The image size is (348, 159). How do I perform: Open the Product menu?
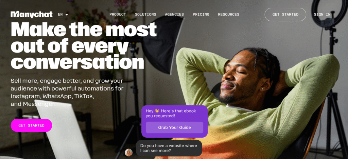pos(118,14)
